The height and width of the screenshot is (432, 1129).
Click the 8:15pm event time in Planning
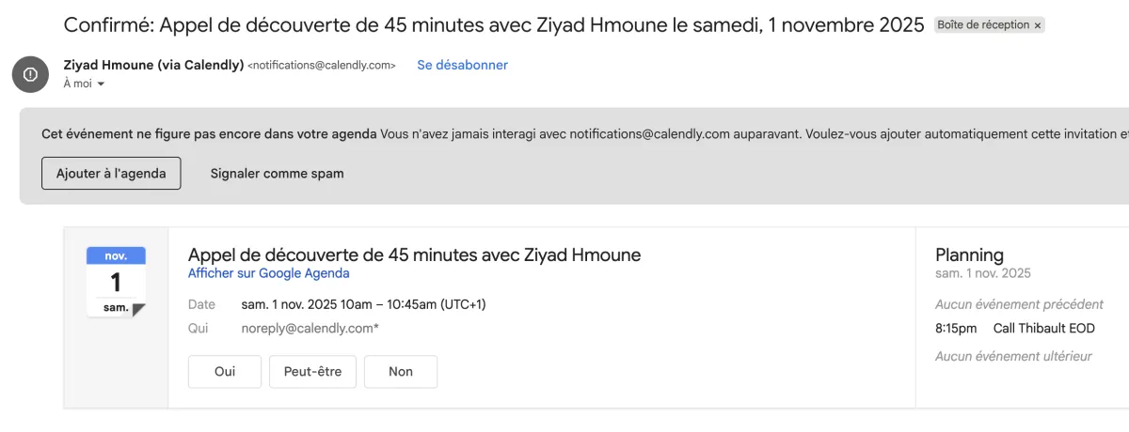(956, 329)
